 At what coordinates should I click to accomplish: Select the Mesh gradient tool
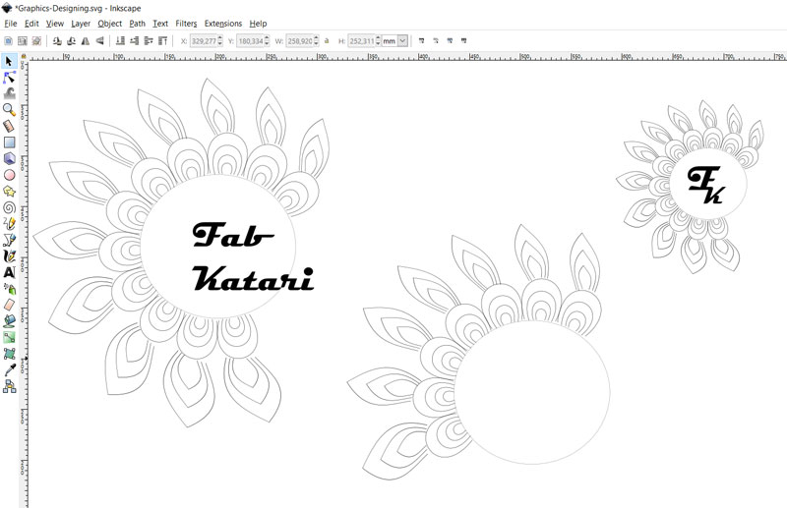click(x=9, y=354)
